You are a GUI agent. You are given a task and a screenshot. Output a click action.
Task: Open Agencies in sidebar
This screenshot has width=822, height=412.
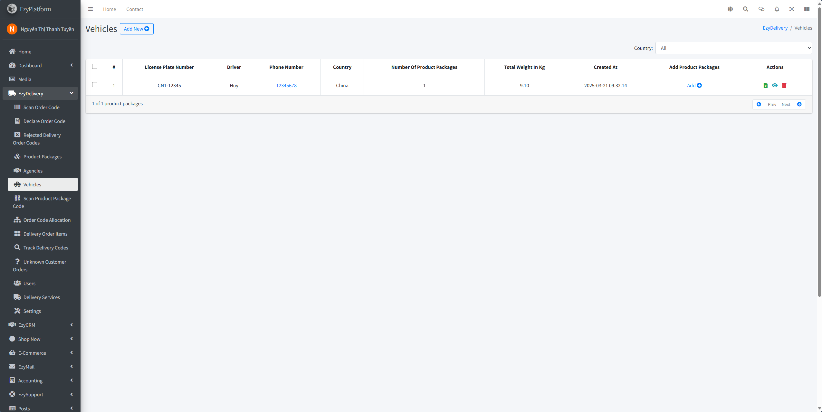[43, 171]
